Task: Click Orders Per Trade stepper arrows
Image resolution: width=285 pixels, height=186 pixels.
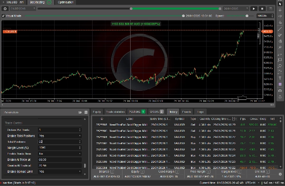Action: pyautogui.click(x=80, y=130)
